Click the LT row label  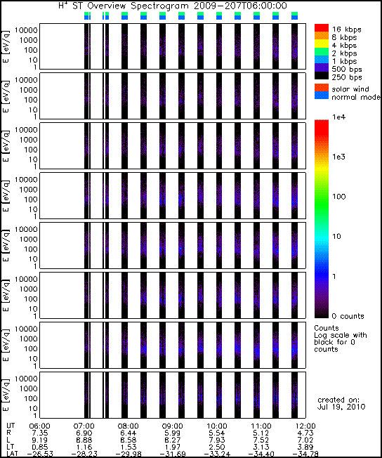11,447
